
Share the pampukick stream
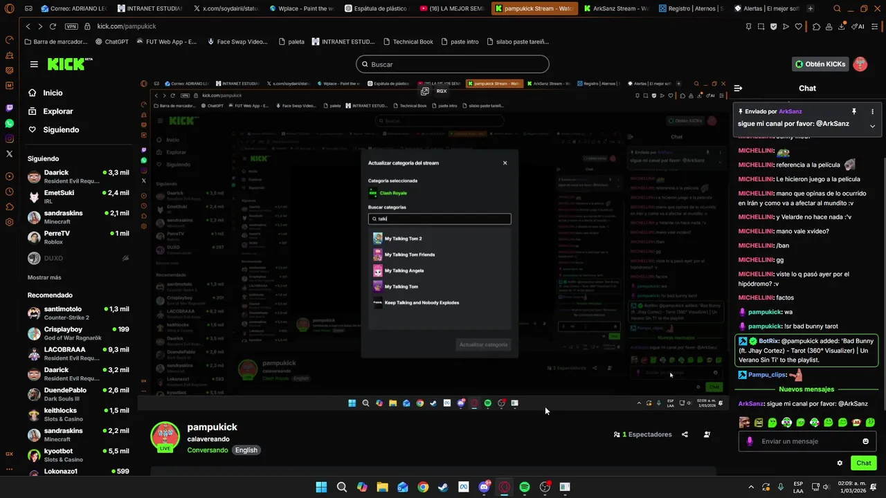(685, 434)
